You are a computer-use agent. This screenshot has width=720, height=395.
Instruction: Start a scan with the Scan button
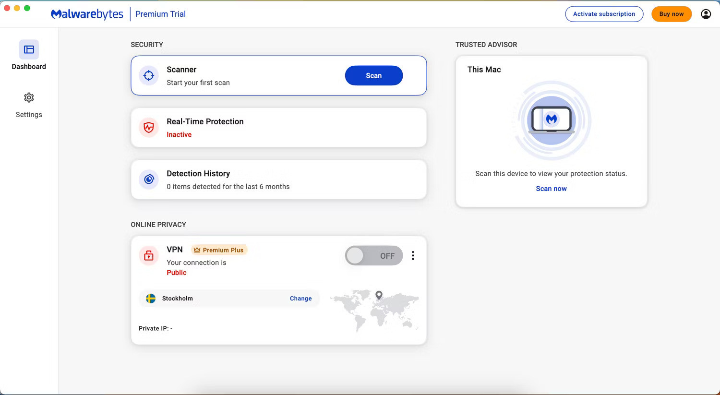(373, 75)
